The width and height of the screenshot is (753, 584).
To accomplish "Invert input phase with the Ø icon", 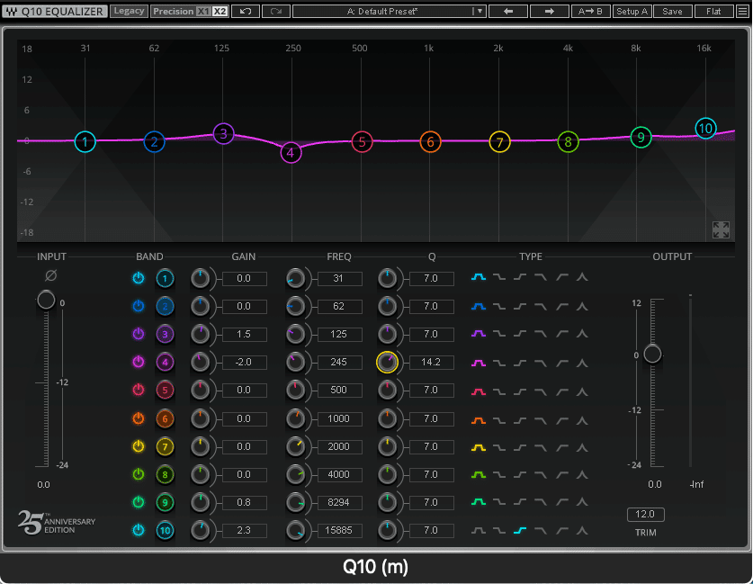I will tap(50, 275).
